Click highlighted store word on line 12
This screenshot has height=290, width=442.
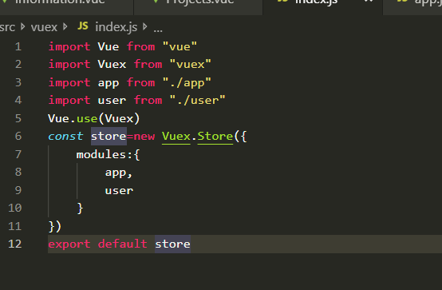click(172, 244)
